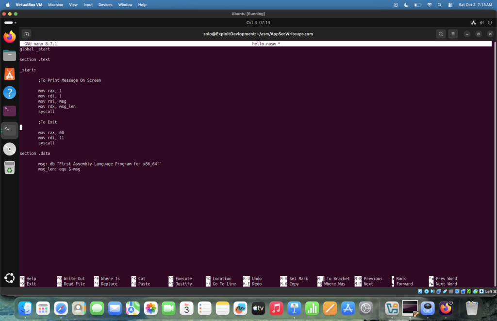This screenshot has width=497, height=321.
Task: Open System Settings gear in Dock
Action: 366,308
